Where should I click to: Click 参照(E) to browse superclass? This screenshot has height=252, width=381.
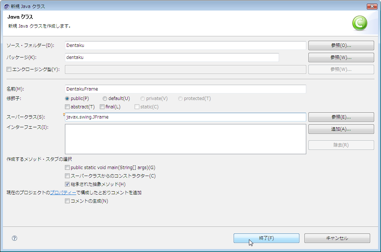[341, 117]
